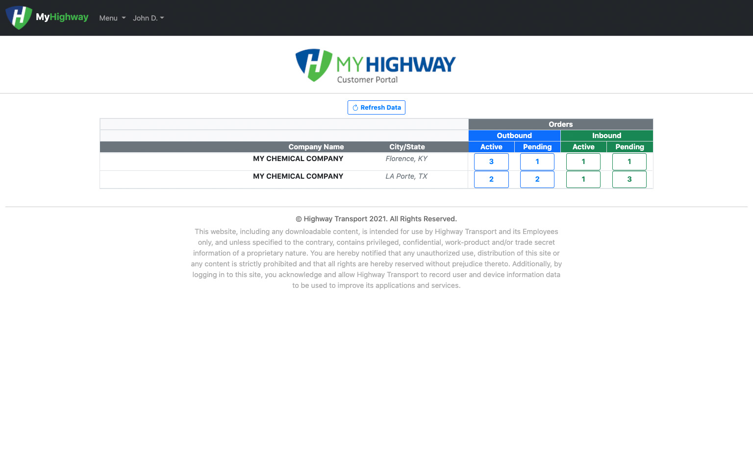This screenshot has height=470, width=753.
Task: Open LA Porte inbound active orders count
Action: click(583, 179)
